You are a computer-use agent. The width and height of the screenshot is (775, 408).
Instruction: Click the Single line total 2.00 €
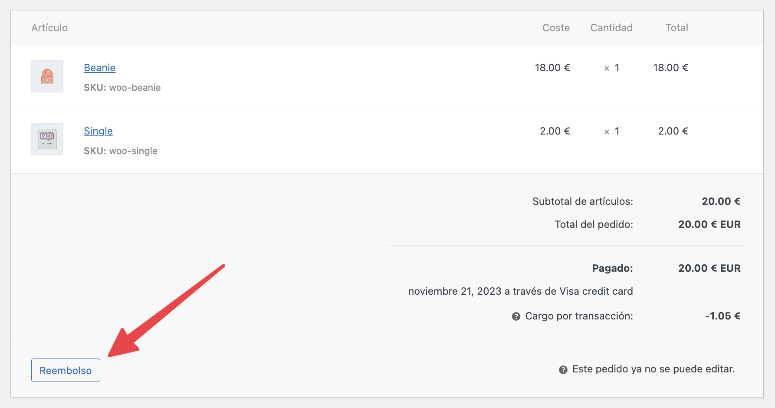click(x=673, y=131)
